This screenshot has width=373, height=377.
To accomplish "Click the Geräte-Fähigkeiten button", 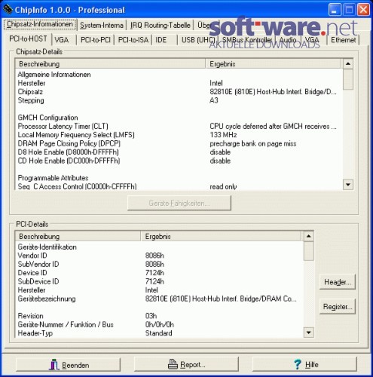I will [x=179, y=203].
